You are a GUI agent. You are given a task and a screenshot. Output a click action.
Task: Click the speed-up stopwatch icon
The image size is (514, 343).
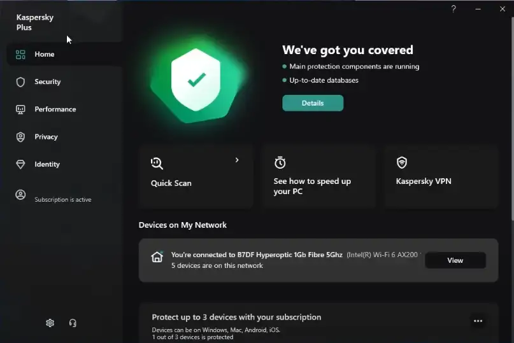tap(280, 163)
